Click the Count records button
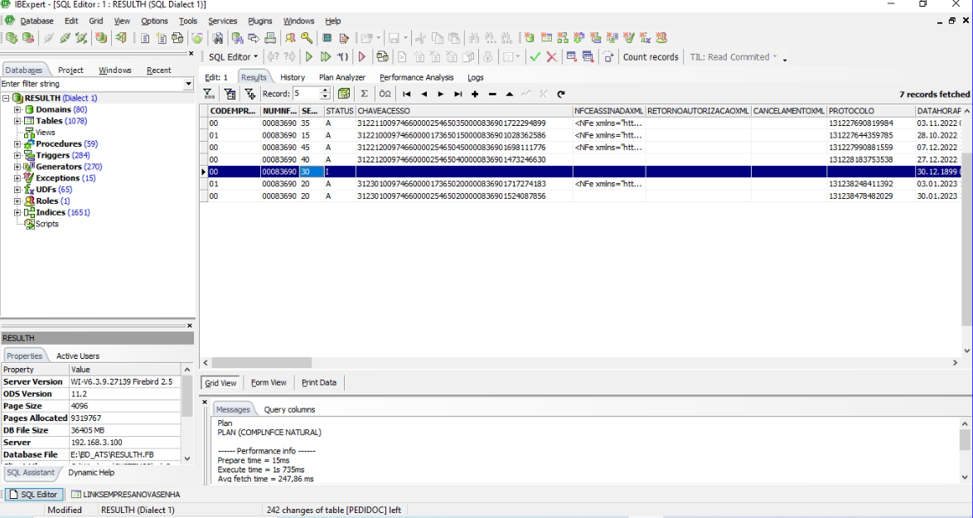The image size is (973, 518). [x=651, y=57]
